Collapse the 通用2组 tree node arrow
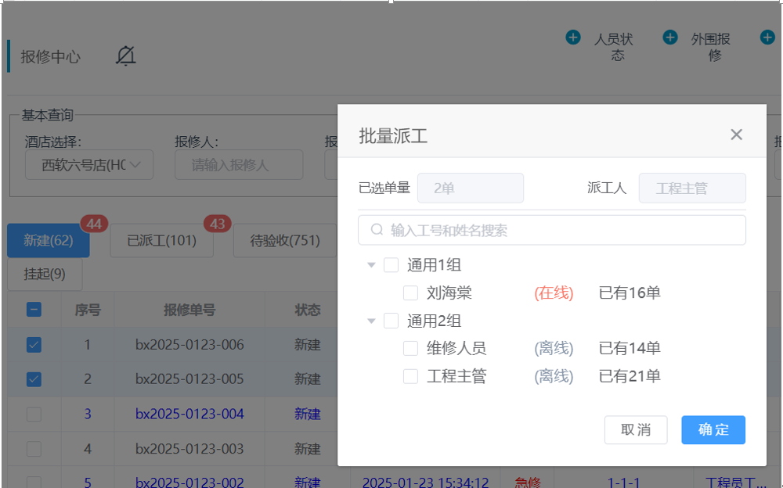Screen dimensions: 783x488 pos(372,321)
